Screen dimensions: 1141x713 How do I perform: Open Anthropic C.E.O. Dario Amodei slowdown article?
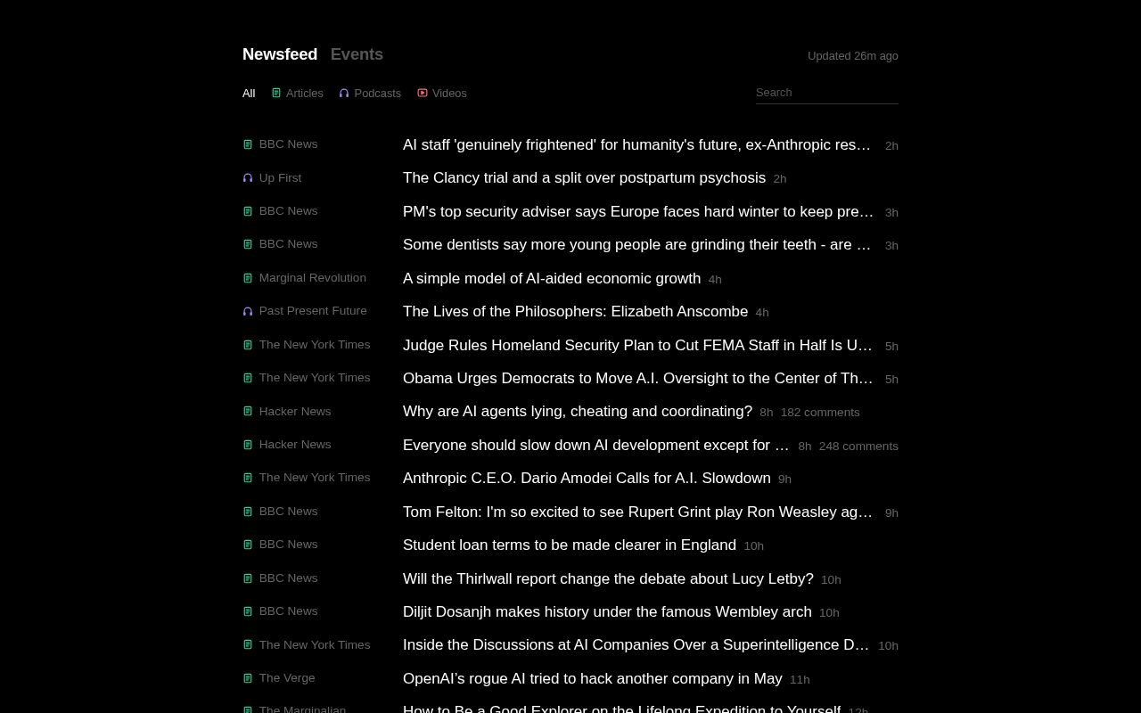click(587, 479)
